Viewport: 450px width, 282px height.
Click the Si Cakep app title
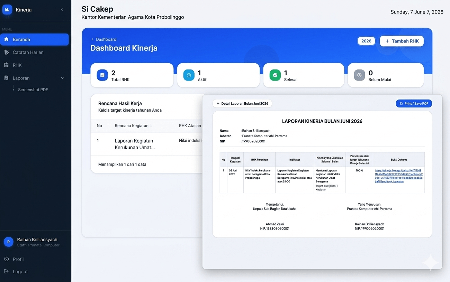(x=97, y=9)
